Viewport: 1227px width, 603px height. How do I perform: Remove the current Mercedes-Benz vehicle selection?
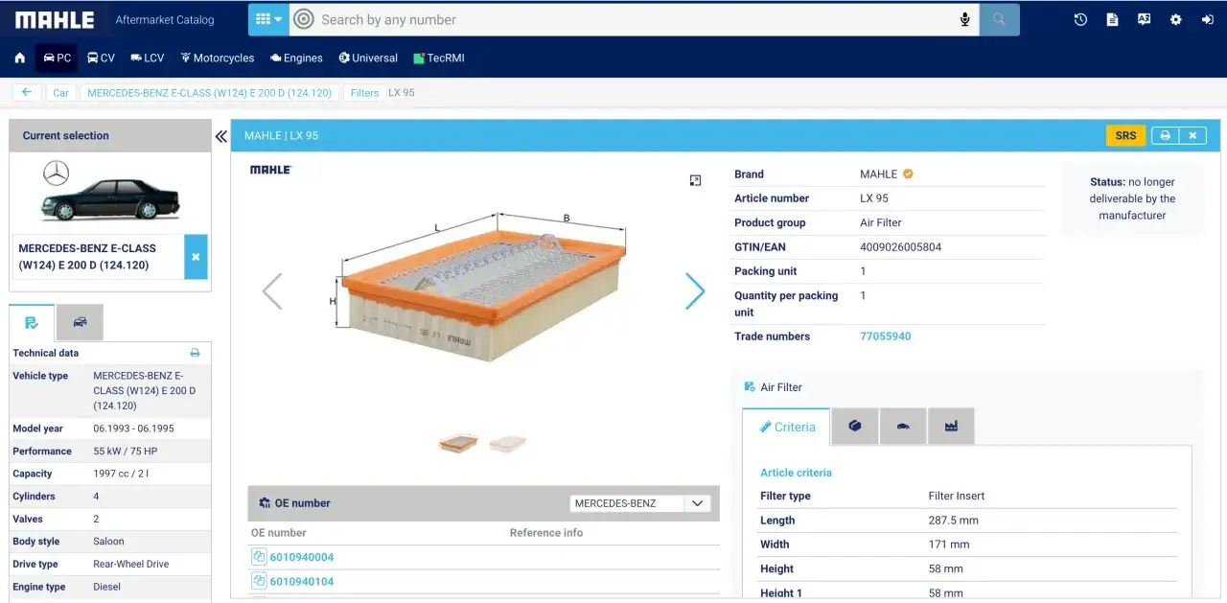click(x=196, y=257)
